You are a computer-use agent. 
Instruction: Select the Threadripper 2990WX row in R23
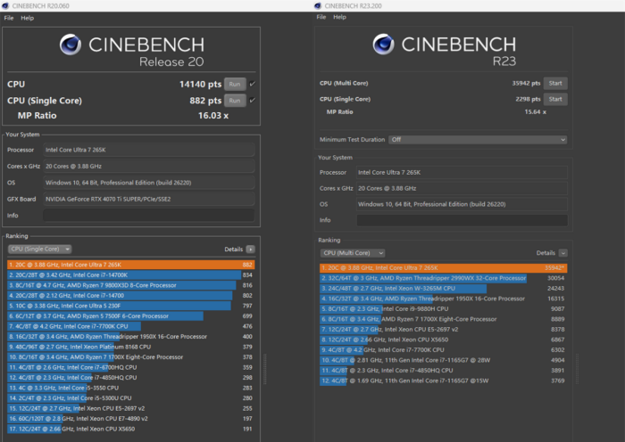click(444, 278)
